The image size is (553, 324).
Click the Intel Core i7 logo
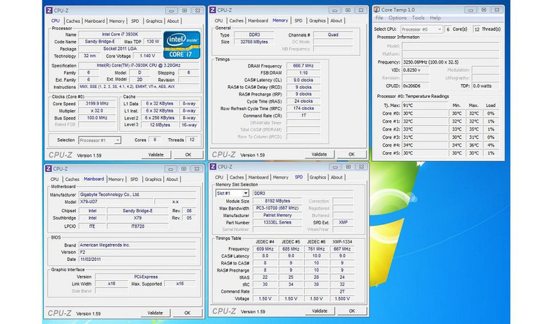click(181, 45)
